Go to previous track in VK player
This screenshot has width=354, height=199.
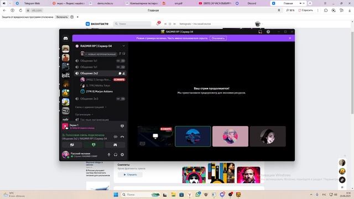pos(165,24)
